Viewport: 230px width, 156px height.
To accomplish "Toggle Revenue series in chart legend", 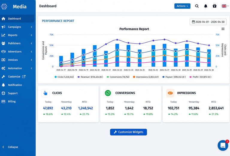I will point(90,77).
